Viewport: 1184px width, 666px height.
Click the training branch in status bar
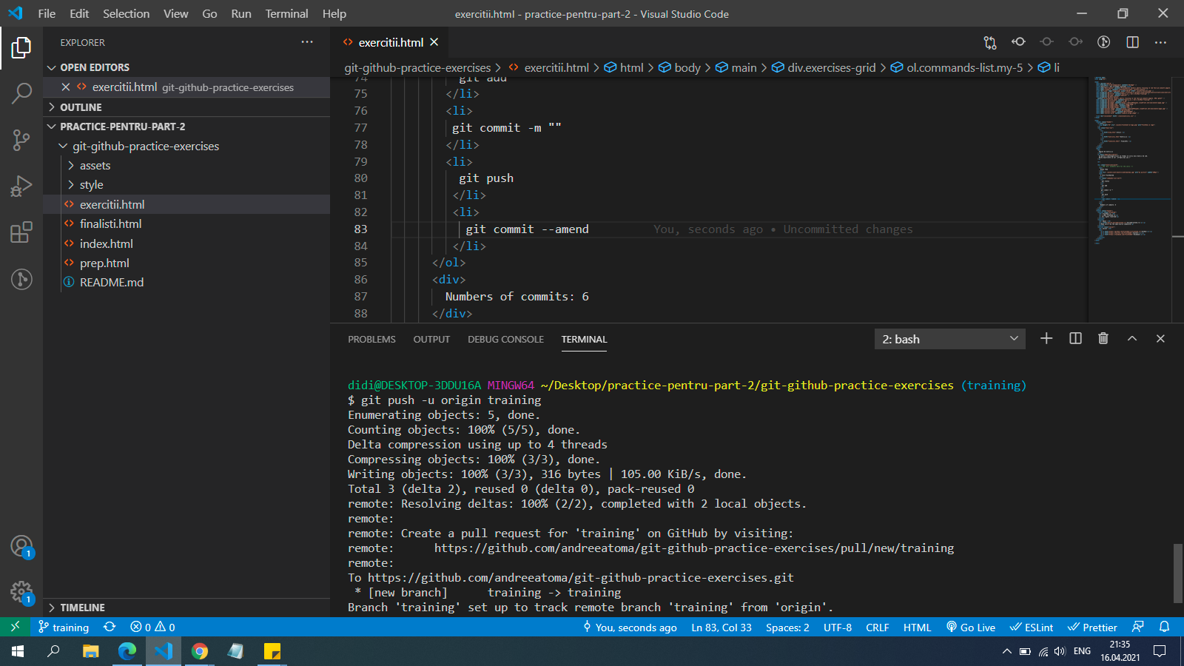tap(64, 628)
